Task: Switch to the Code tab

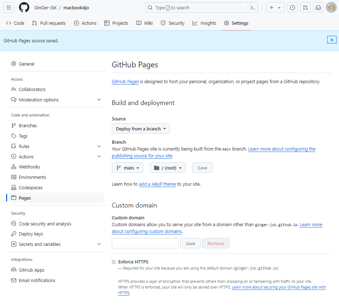Action: [x=15, y=23]
